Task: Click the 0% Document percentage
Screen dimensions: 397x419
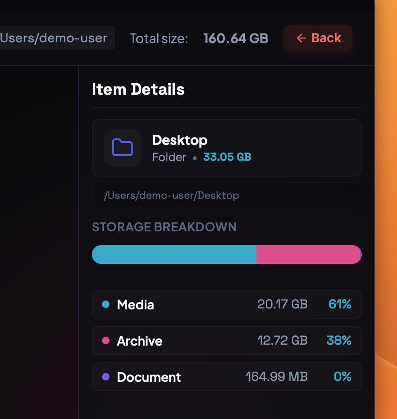Action: (x=343, y=377)
